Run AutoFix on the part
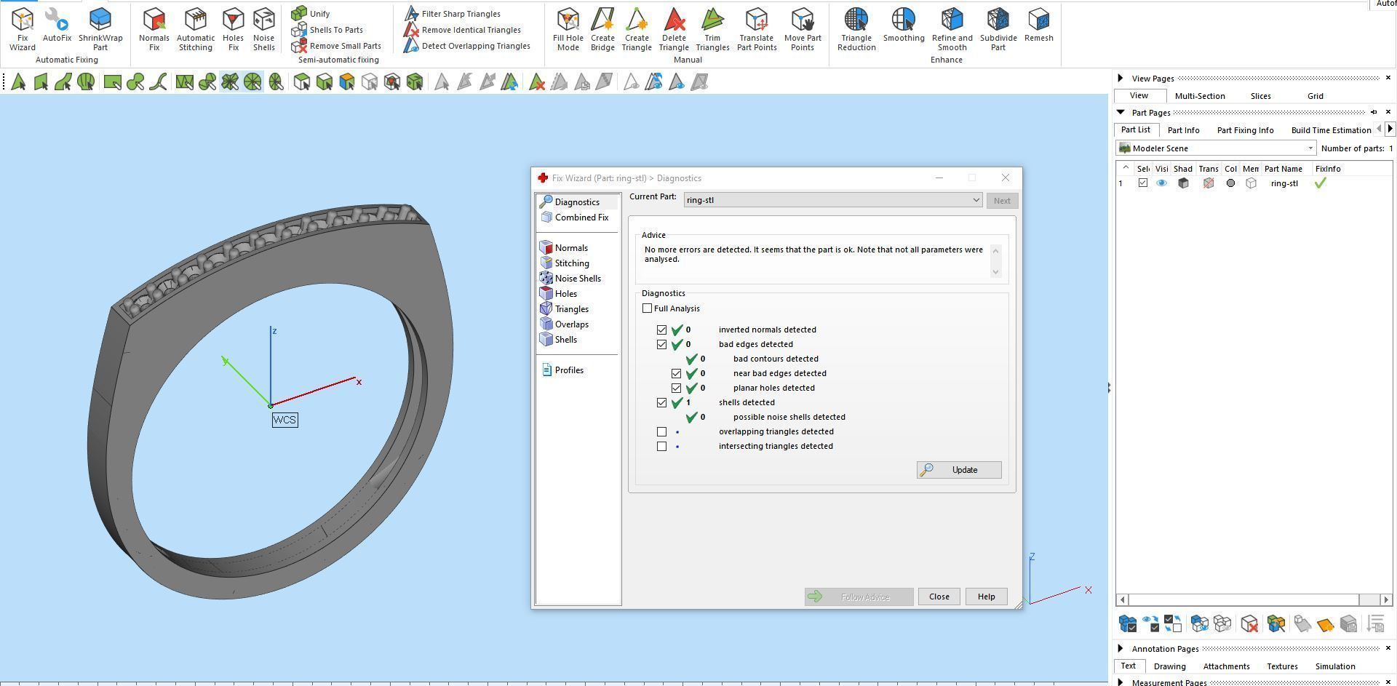This screenshot has height=686, width=1397. coord(57,25)
